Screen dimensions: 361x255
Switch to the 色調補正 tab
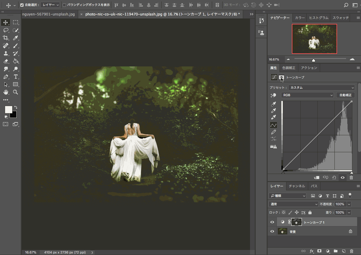click(x=289, y=68)
